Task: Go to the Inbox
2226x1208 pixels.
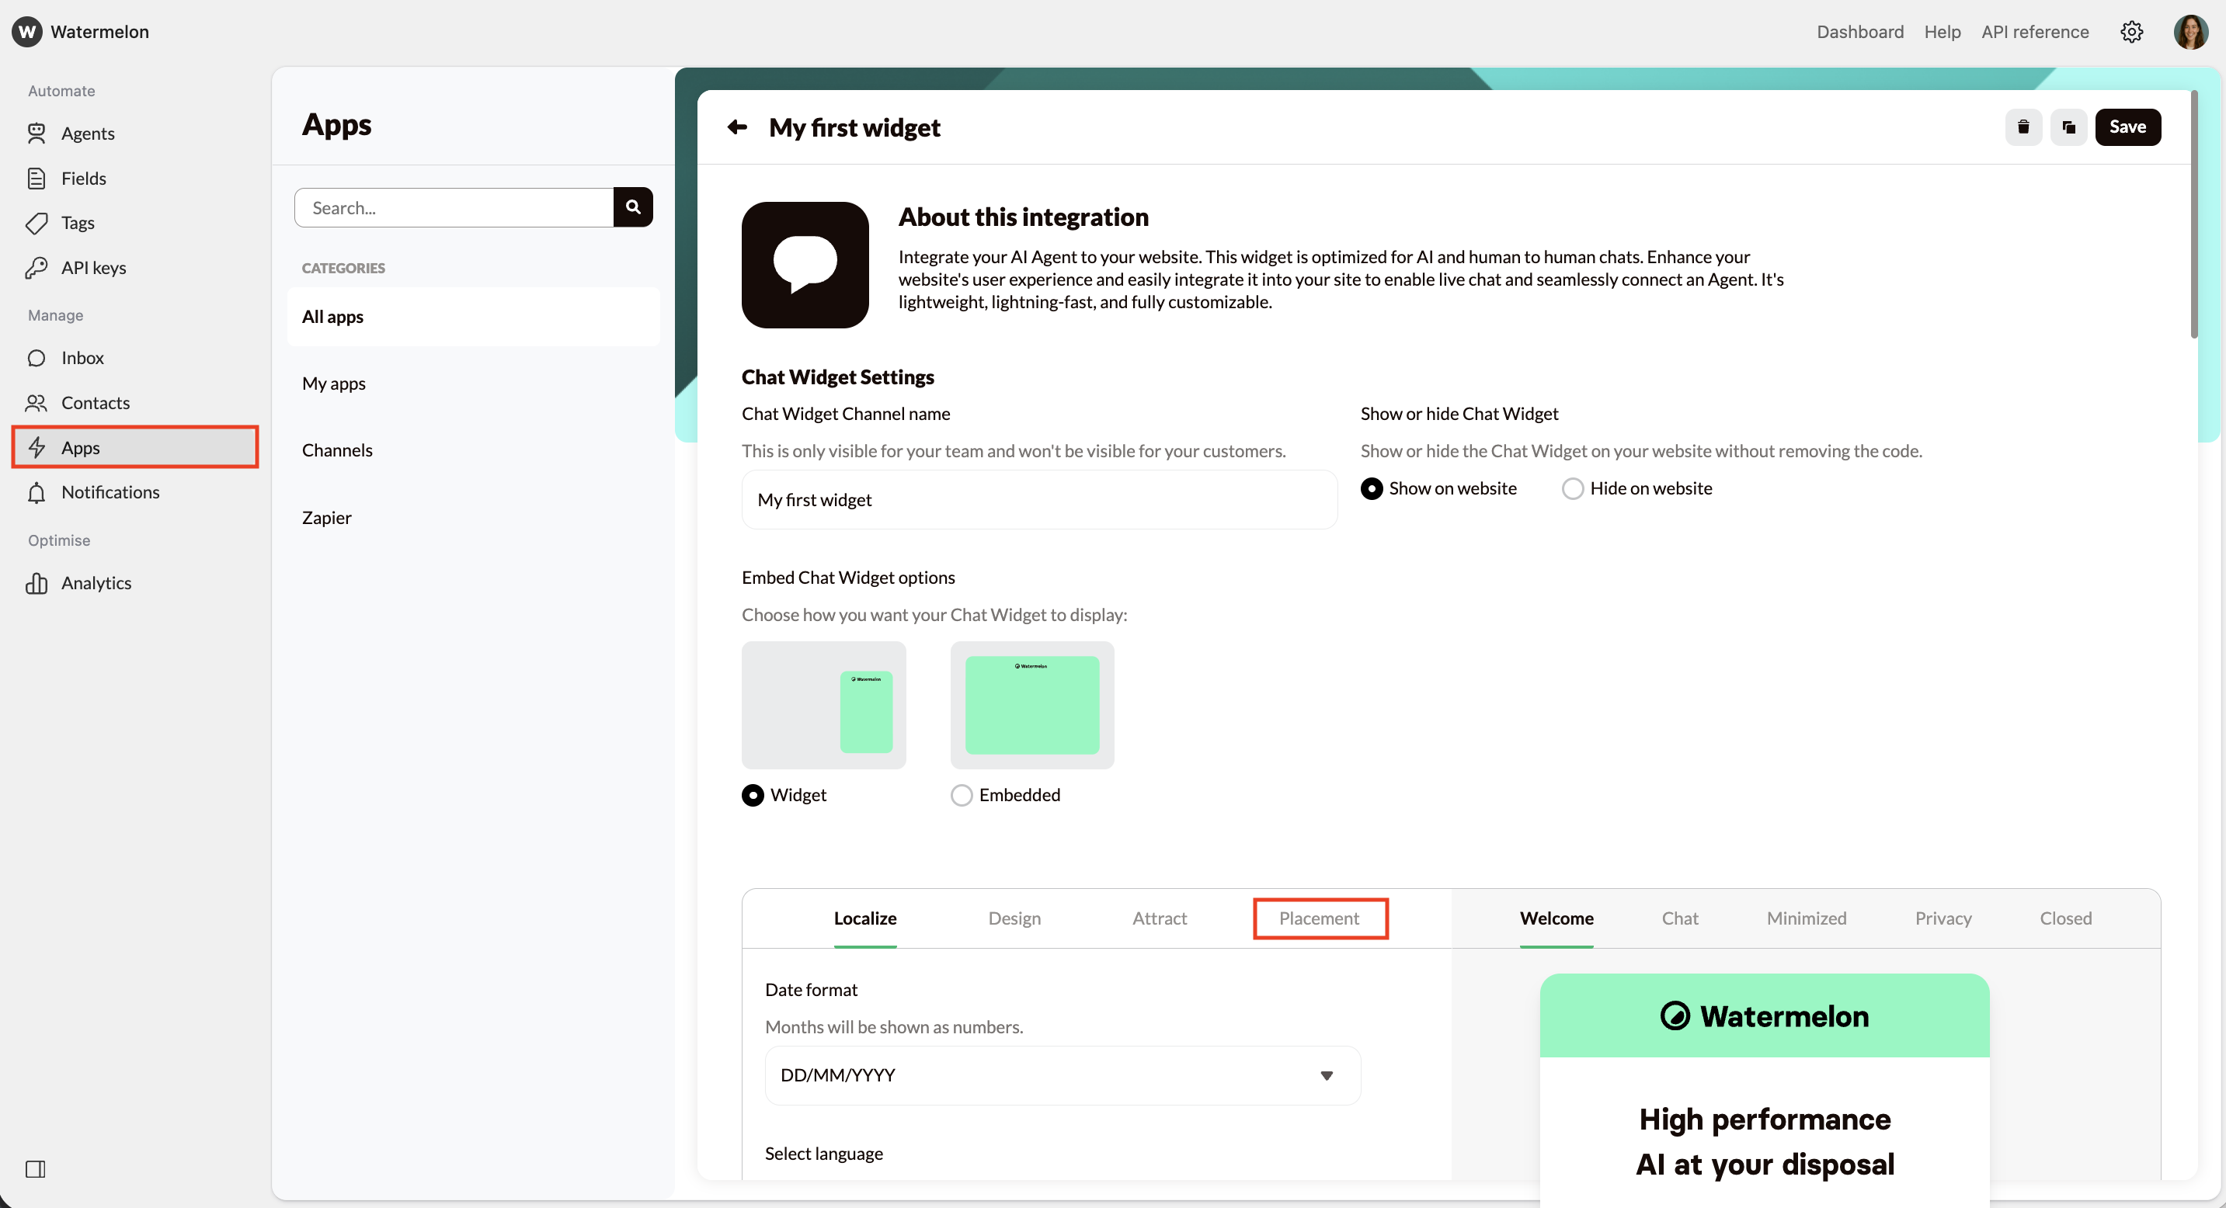Action: point(82,357)
